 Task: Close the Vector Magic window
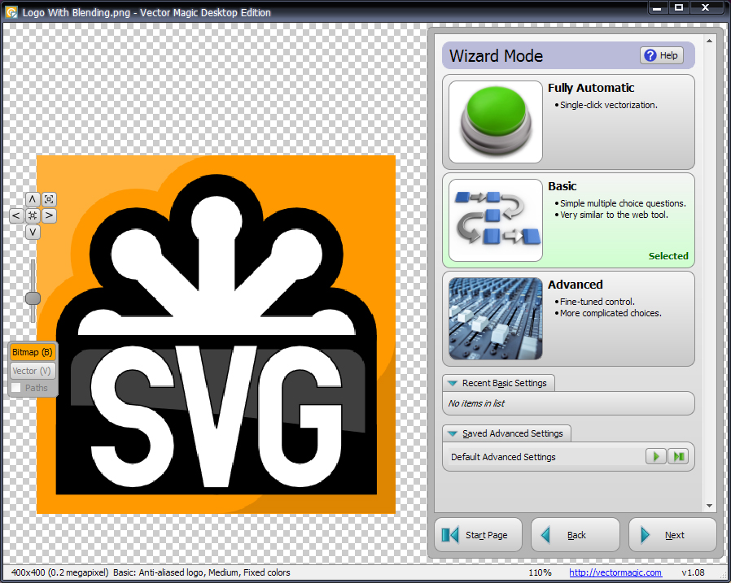[x=706, y=8]
